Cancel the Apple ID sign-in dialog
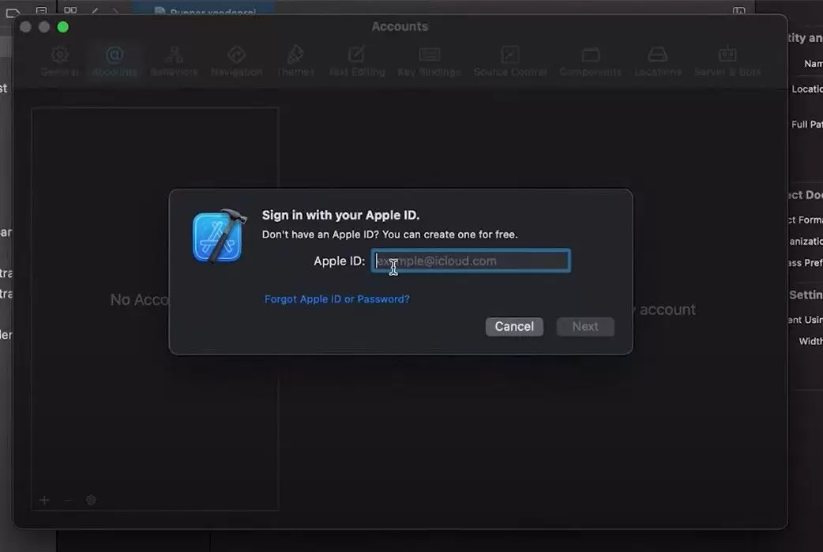 point(514,326)
